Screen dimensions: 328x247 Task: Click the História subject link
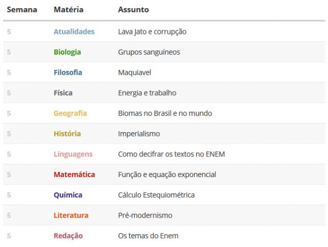[67, 134]
